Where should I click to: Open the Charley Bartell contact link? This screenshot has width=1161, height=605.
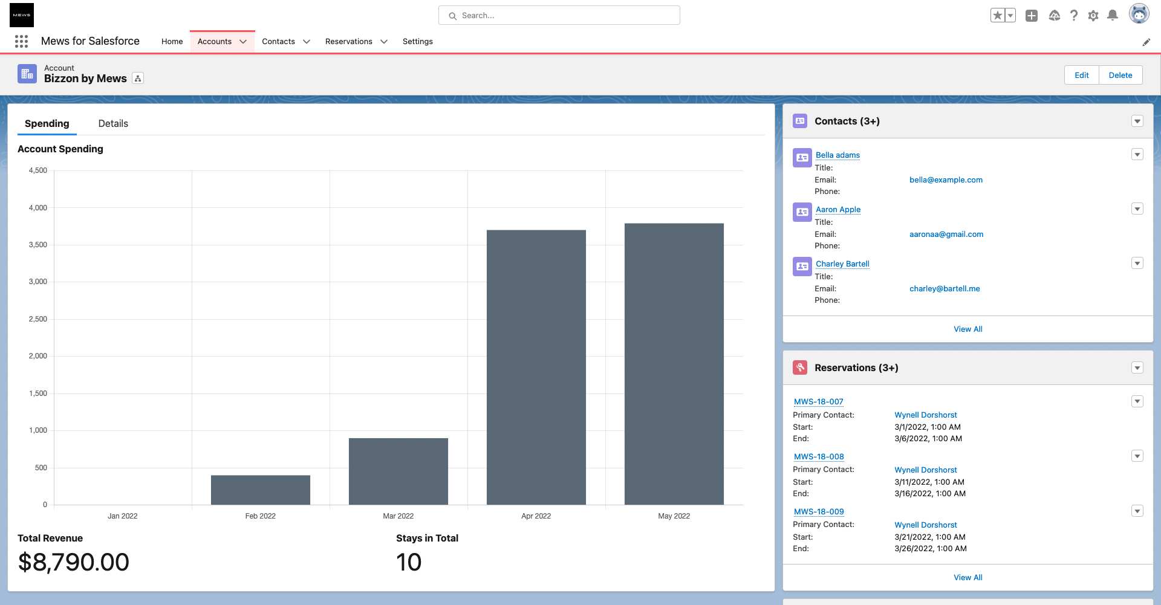(842, 264)
